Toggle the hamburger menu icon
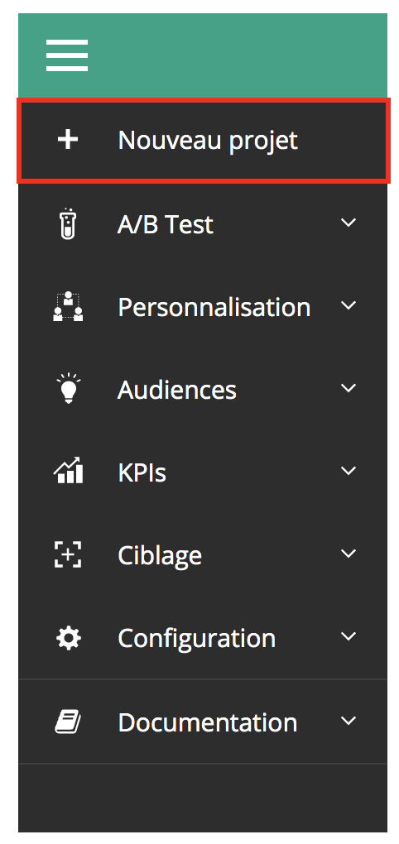 pyautogui.click(x=67, y=55)
